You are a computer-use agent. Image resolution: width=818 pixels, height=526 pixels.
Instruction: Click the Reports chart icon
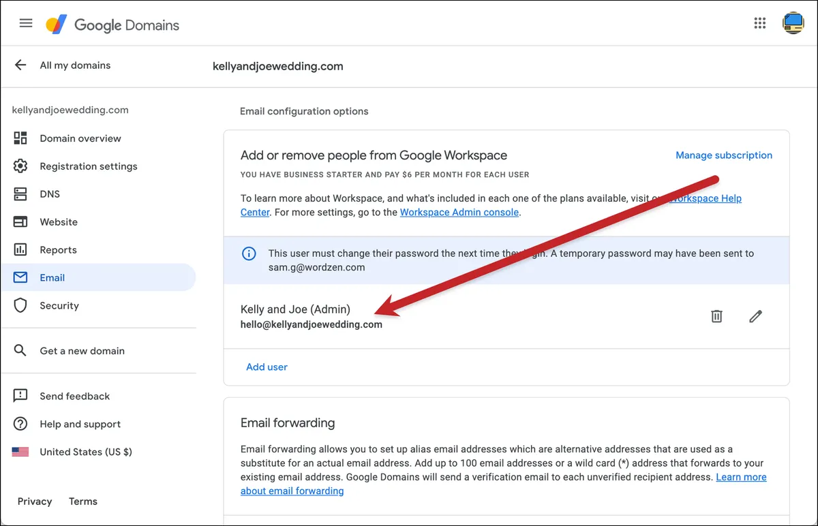coord(20,250)
